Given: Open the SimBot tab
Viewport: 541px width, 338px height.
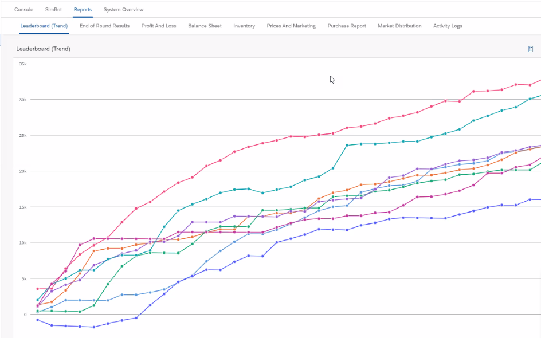Looking at the screenshot, I should tap(53, 10).
